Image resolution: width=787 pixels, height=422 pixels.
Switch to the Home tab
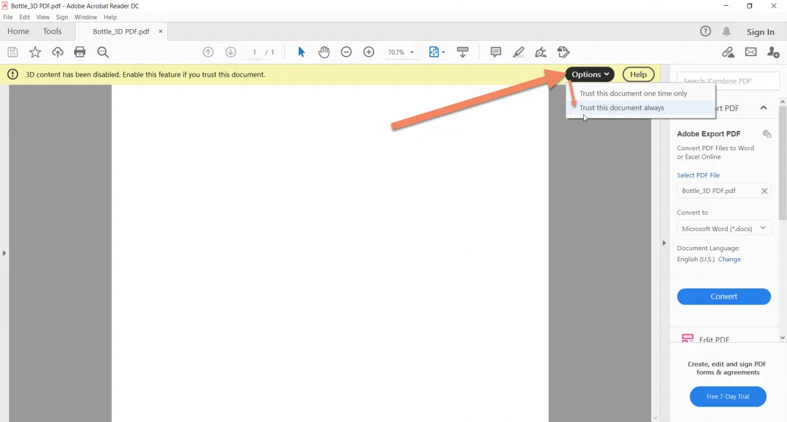[x=18, y=31]
